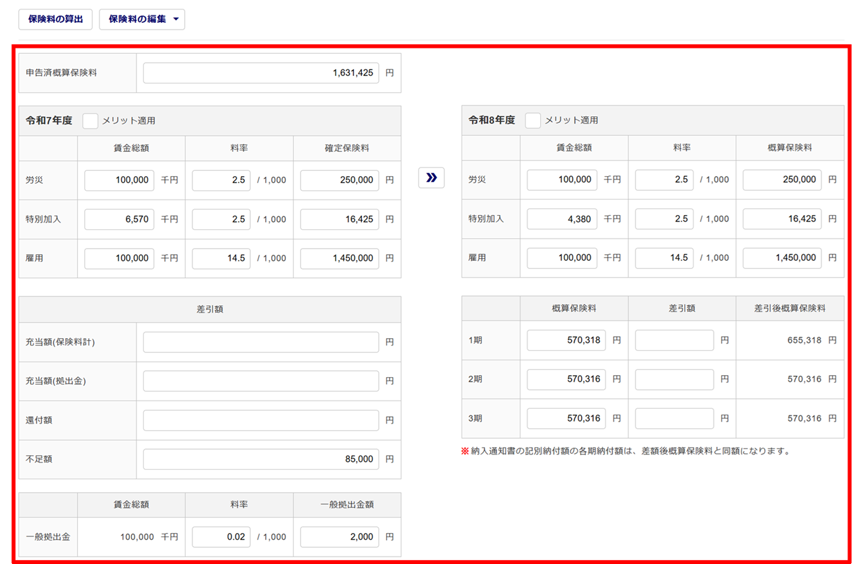Toggle メリット適用 checkbox for 令和8年度
Screen dimensions: 861x564
click(x=533, y=120)
